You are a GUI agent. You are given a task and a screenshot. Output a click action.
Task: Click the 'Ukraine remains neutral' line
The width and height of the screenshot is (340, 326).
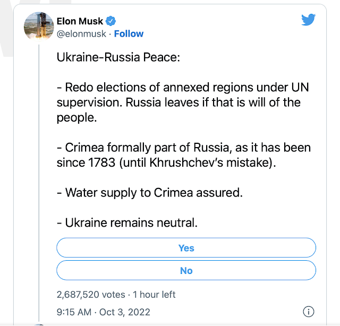tap(127, 222)
